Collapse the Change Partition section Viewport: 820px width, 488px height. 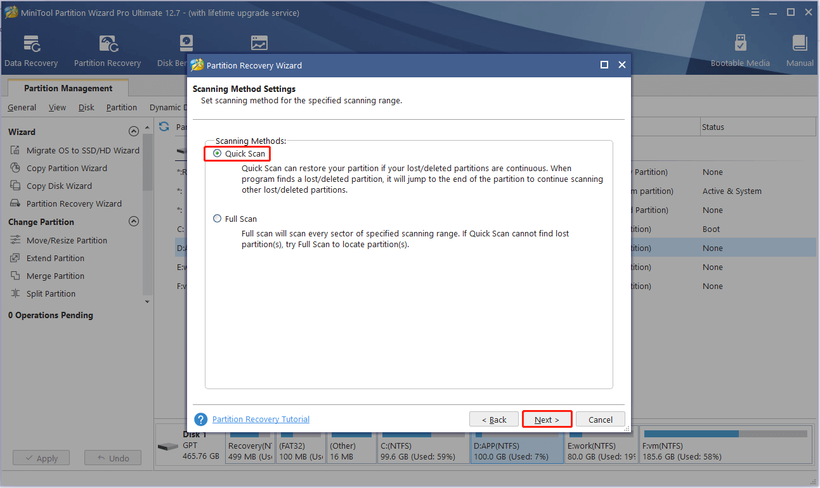[x=133, y=222]
